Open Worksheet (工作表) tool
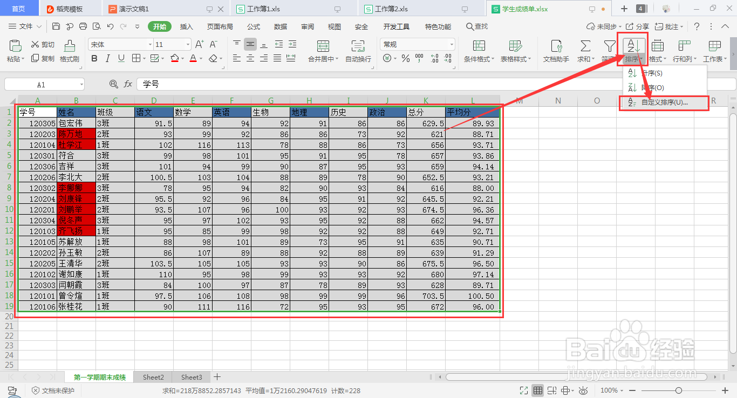Image resolution: width=737 pixels, height=398 pixels. pos(714,51)
